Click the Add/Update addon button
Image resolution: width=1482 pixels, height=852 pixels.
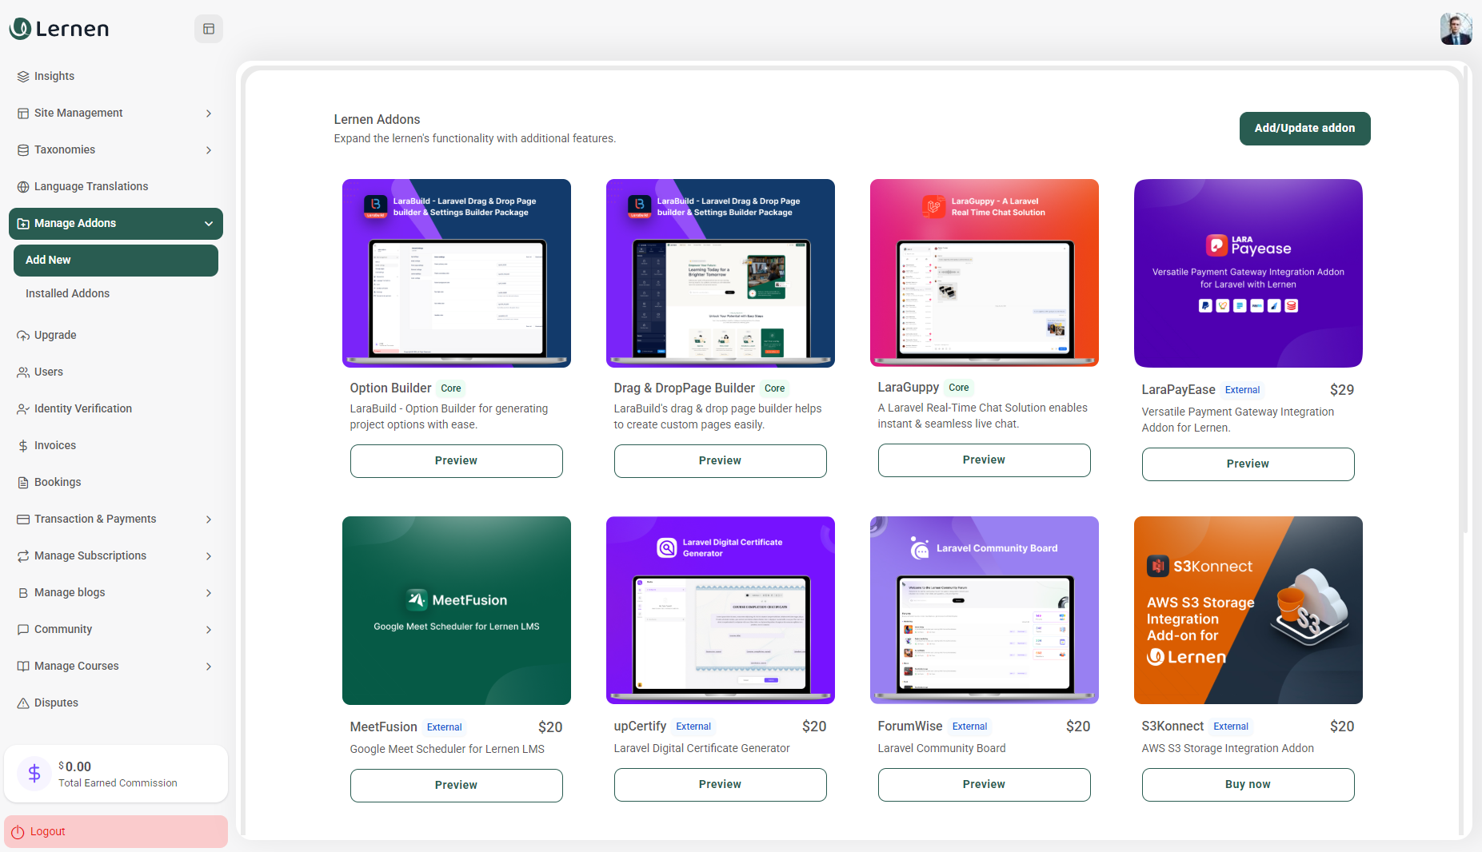[x=1304, y=129]
